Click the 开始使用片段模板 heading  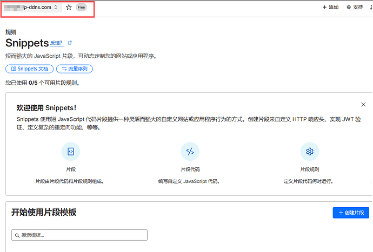pyautogui.click(x=44, y=212)
